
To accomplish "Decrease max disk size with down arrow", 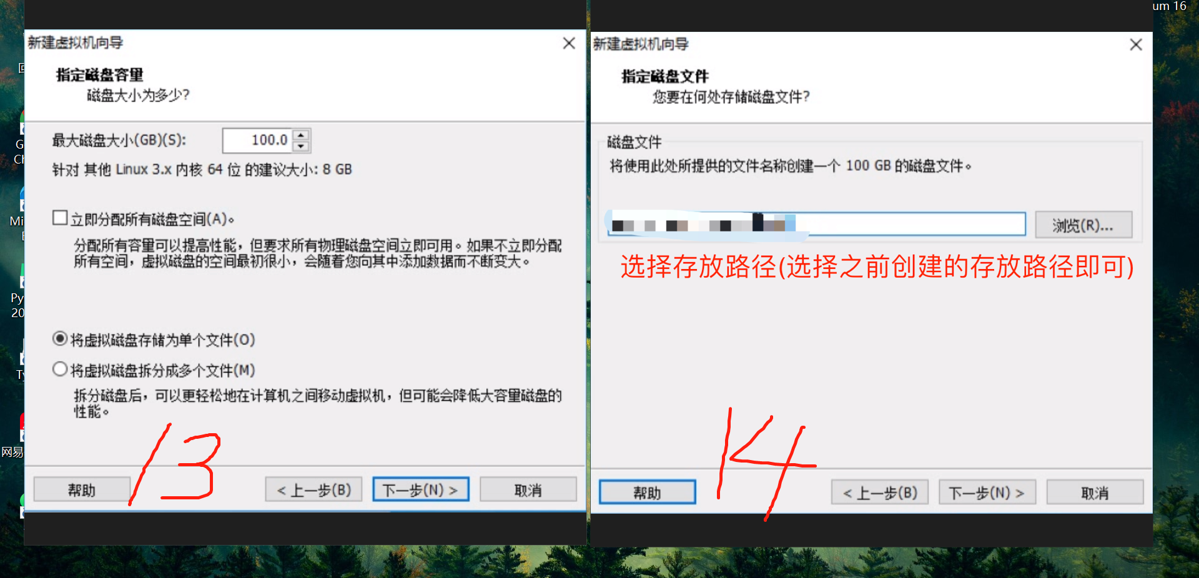I will [x=301, y=146].
